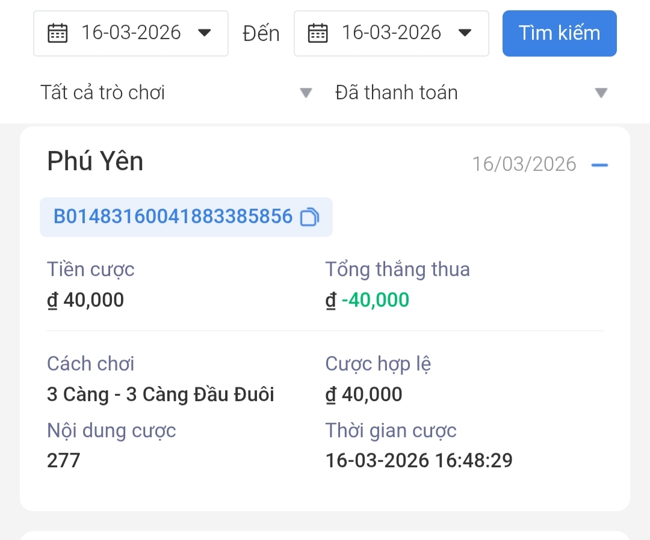Click the end date field 16-03-2026
This screenshot has width=650, height=540.
point(391,34)
